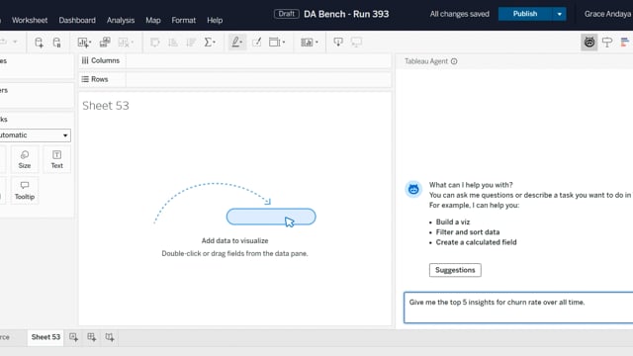
Task: Click the Tableau Agent chat avatar
Action: 413,189
